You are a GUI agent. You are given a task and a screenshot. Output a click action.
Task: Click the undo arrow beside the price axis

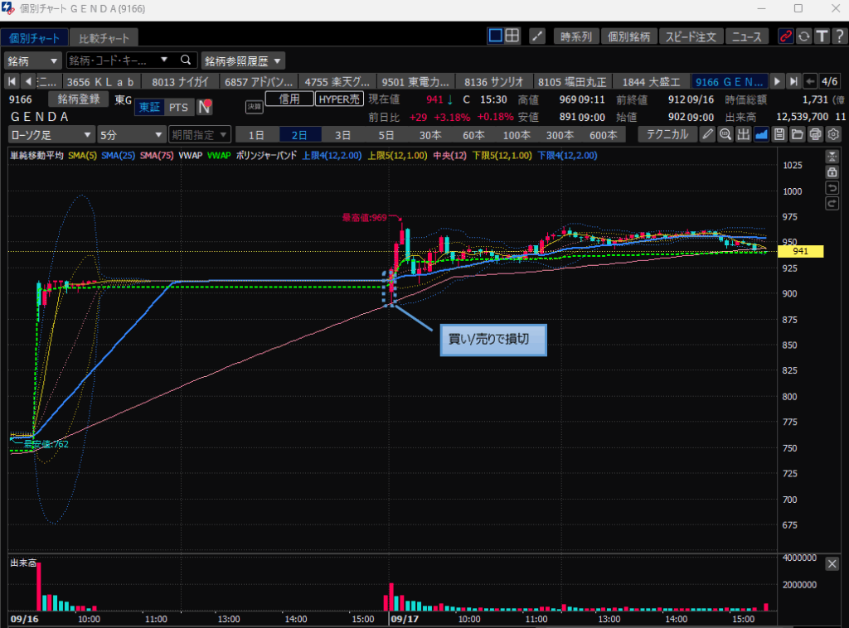[832, 188]
